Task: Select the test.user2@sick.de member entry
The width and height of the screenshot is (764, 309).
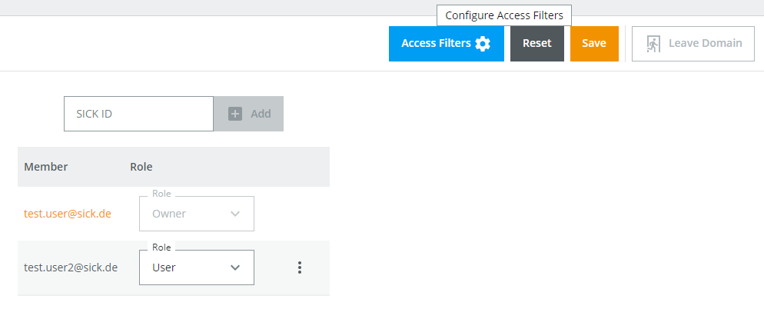Action: (x=71, y=267)
